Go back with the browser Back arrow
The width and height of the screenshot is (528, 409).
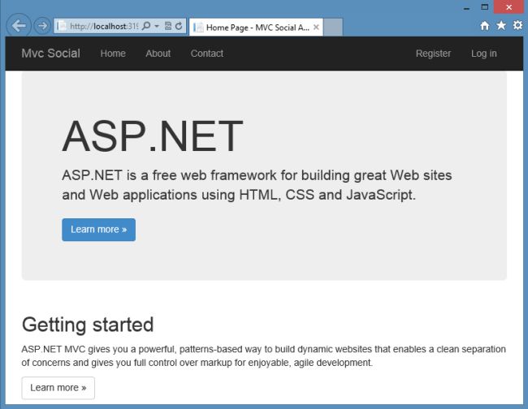[x=19, y=26]
